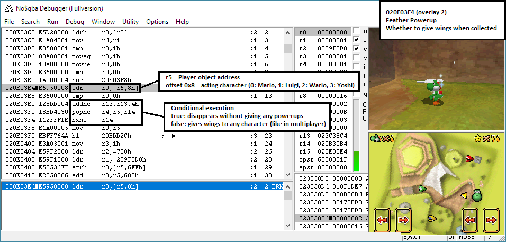Open the Utility menu
Viewport: 506px width, 242px height.
(130, 22)
